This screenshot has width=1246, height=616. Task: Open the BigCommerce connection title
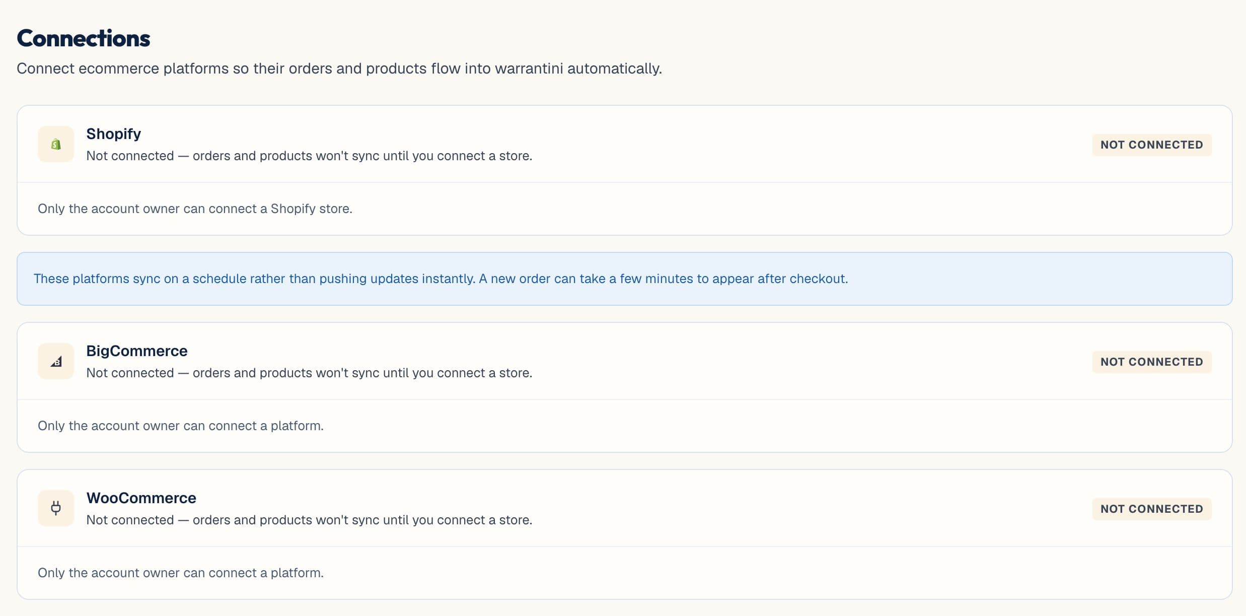pyautogui.click(x=136, y=351)
